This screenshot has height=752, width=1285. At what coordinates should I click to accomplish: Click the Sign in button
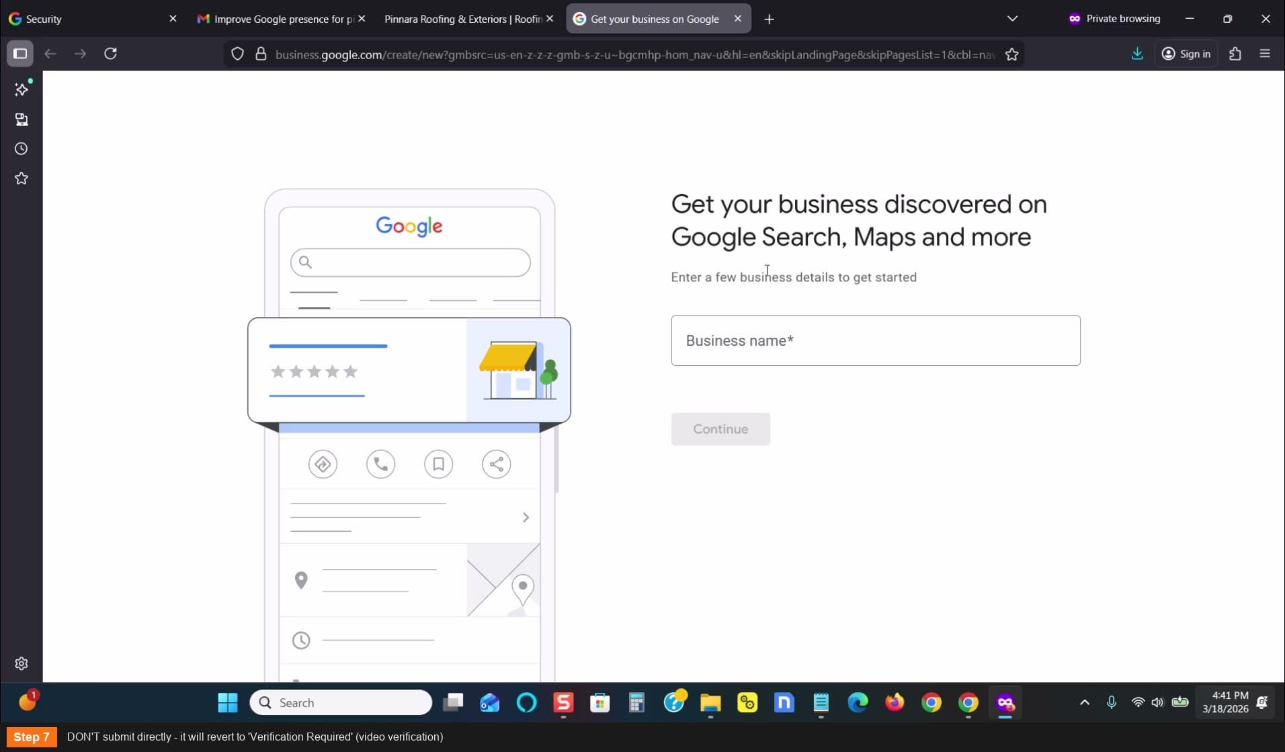pyautogui.click(x=1186, y=54)
